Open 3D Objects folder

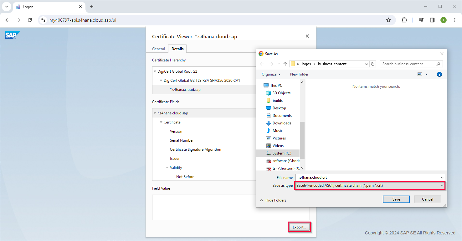coord(281,93)
